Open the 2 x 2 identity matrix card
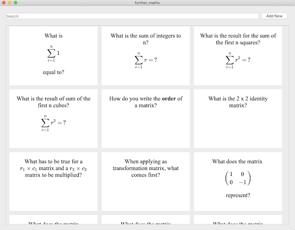 (238, 118)
